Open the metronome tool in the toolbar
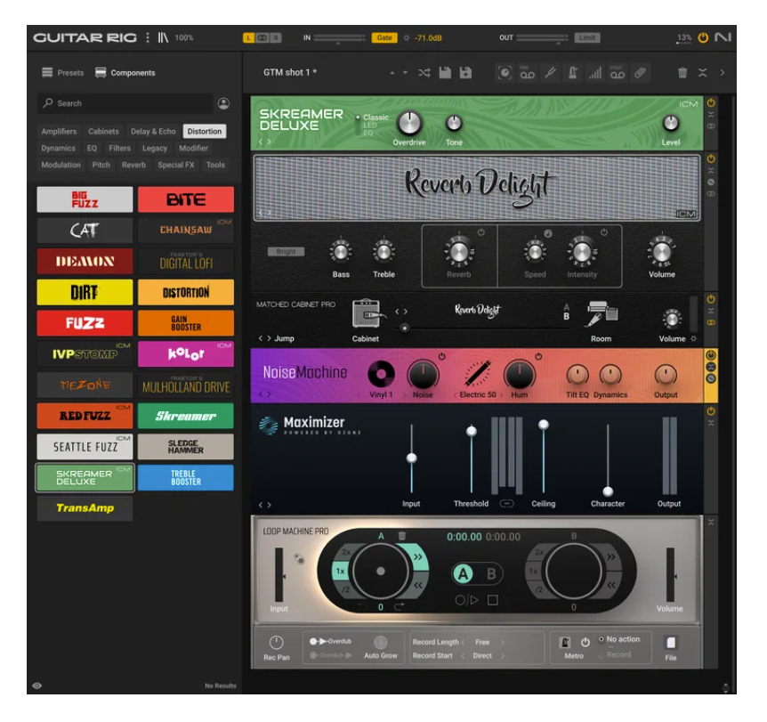 tap(573, 73)
